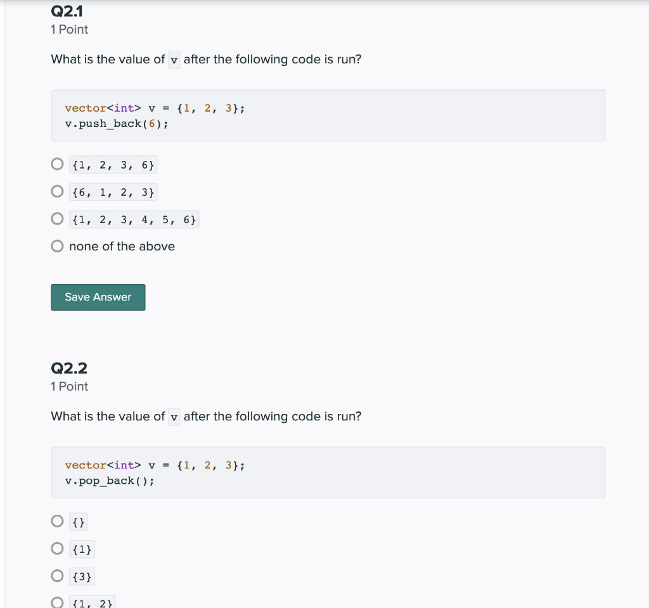Click the 'none of the above' label text
Image resolution: width=649 pixels, height=608 pixels.
pos(122,247)
